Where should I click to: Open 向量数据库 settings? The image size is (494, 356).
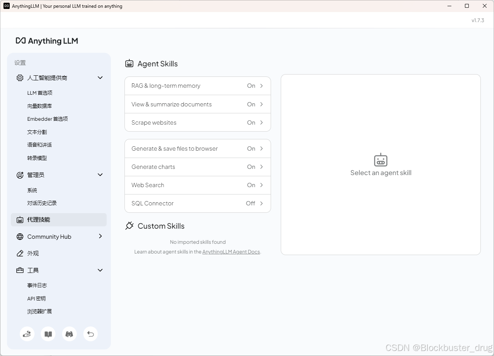(x=40, y=106)
